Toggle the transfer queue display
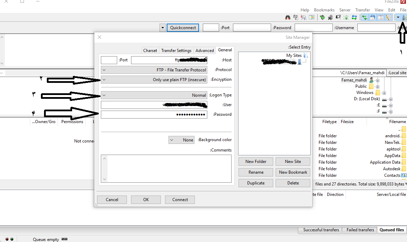 [x=364, y=17]
